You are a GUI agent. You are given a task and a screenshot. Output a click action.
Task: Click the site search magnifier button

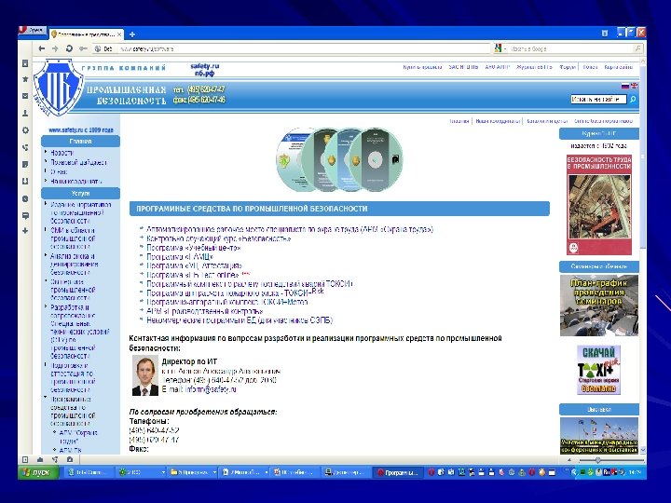click(x=633, y=100)
